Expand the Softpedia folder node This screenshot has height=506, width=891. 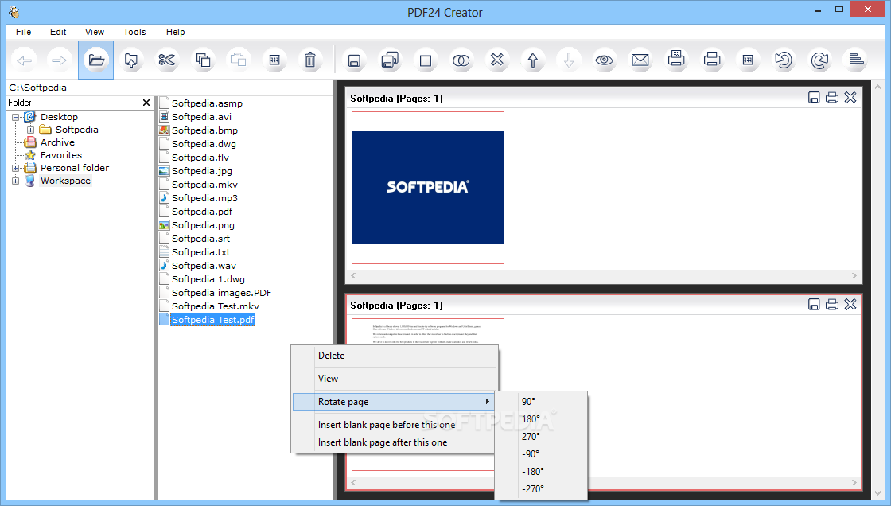(x=30, y=130)
